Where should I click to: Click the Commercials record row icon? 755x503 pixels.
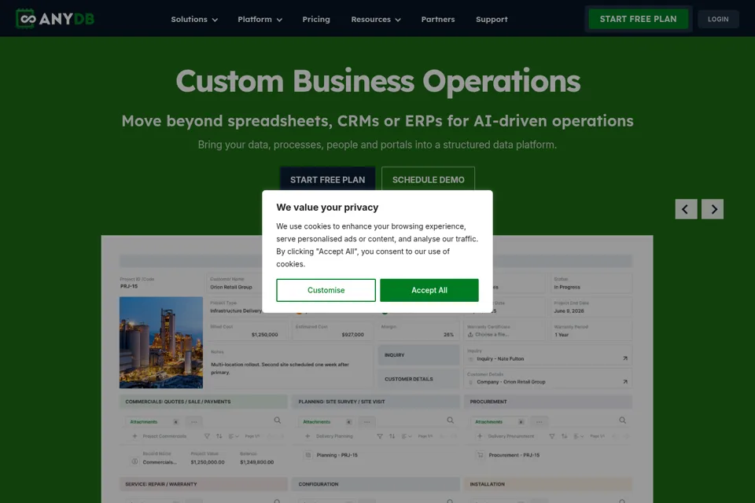coord(134,461)
